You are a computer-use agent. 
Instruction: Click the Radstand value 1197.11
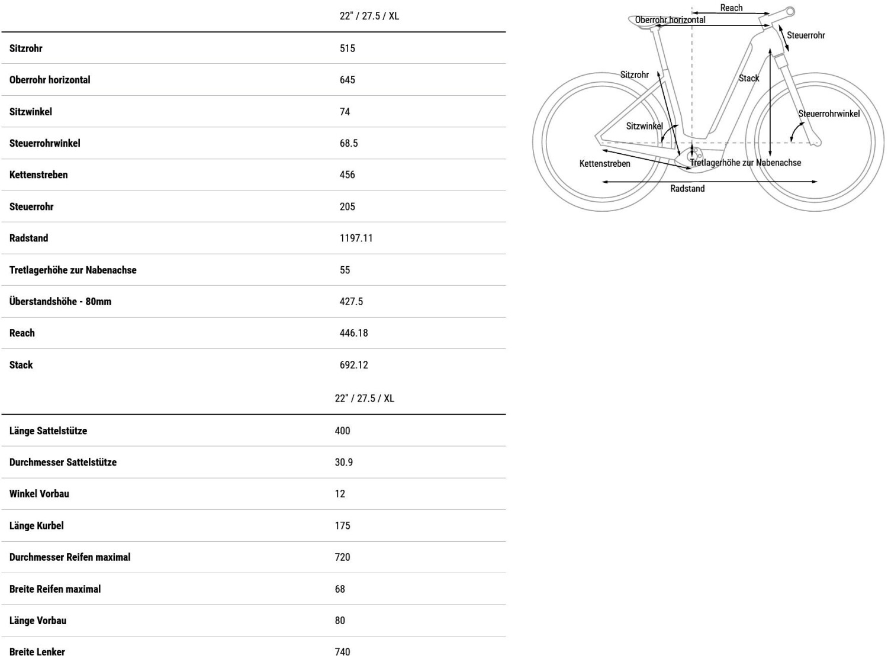[x=356, y=238]
